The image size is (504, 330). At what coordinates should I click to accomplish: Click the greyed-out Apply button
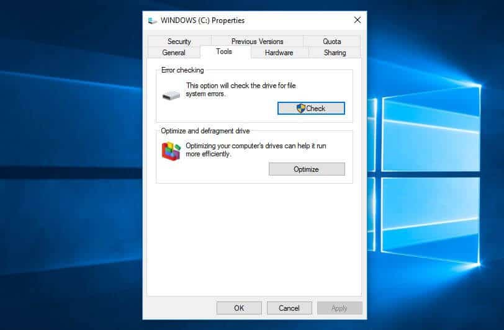coord(340,308)
